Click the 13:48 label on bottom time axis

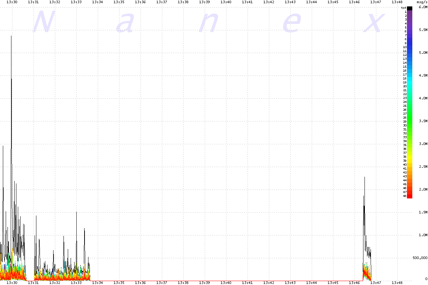397,283
